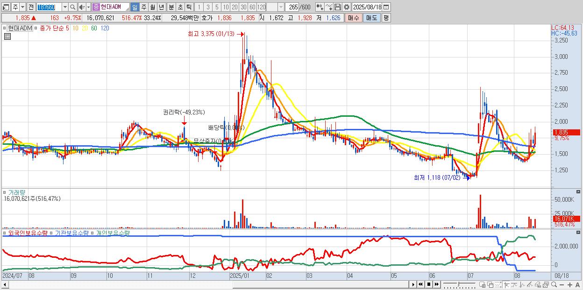Click the 'A' auto-scale icon at bottom

click(577, 284)
